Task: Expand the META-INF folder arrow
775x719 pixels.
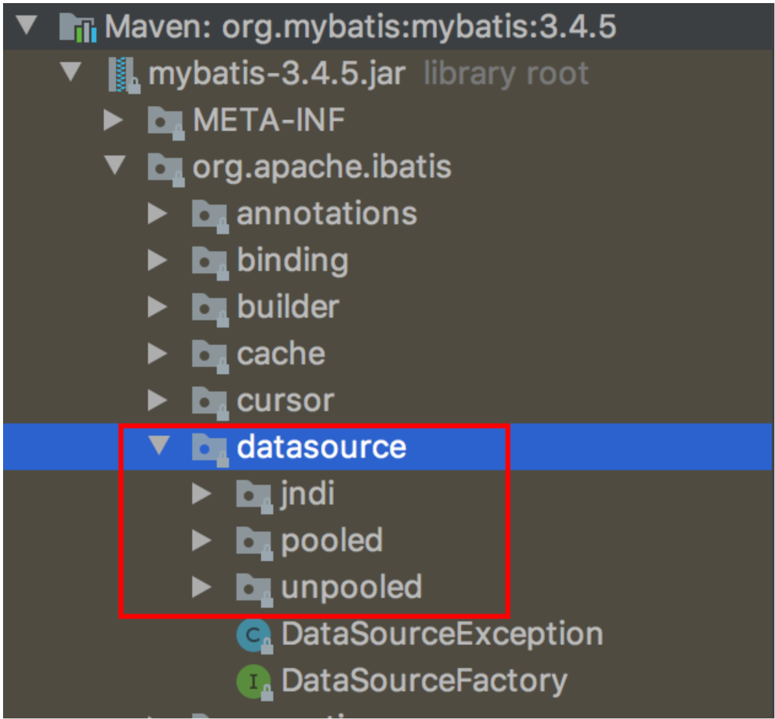Action: coord(112,120)
